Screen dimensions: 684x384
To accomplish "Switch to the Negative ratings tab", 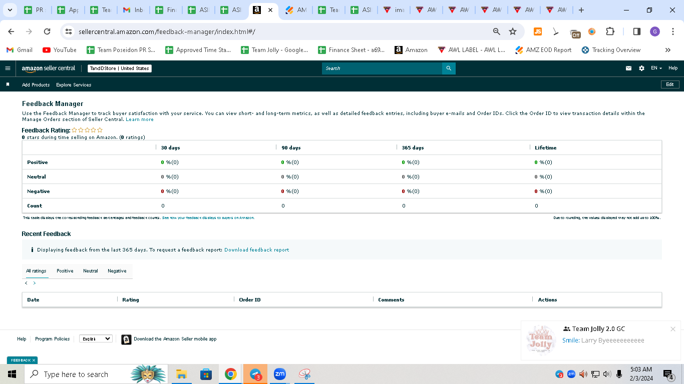I will (x=117, y=271).
